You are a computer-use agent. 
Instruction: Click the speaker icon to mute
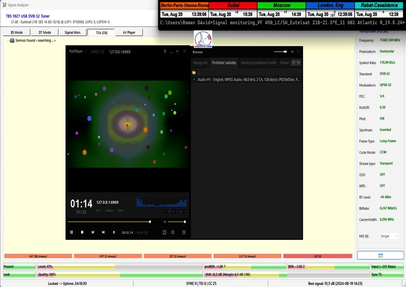point(165,222)
